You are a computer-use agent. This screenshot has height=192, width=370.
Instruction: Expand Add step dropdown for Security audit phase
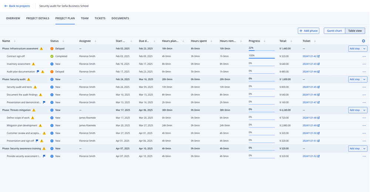click(364, 79)
